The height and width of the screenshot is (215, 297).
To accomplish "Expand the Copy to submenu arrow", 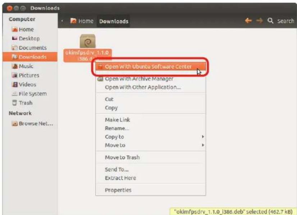I will [x=203, y=137].
